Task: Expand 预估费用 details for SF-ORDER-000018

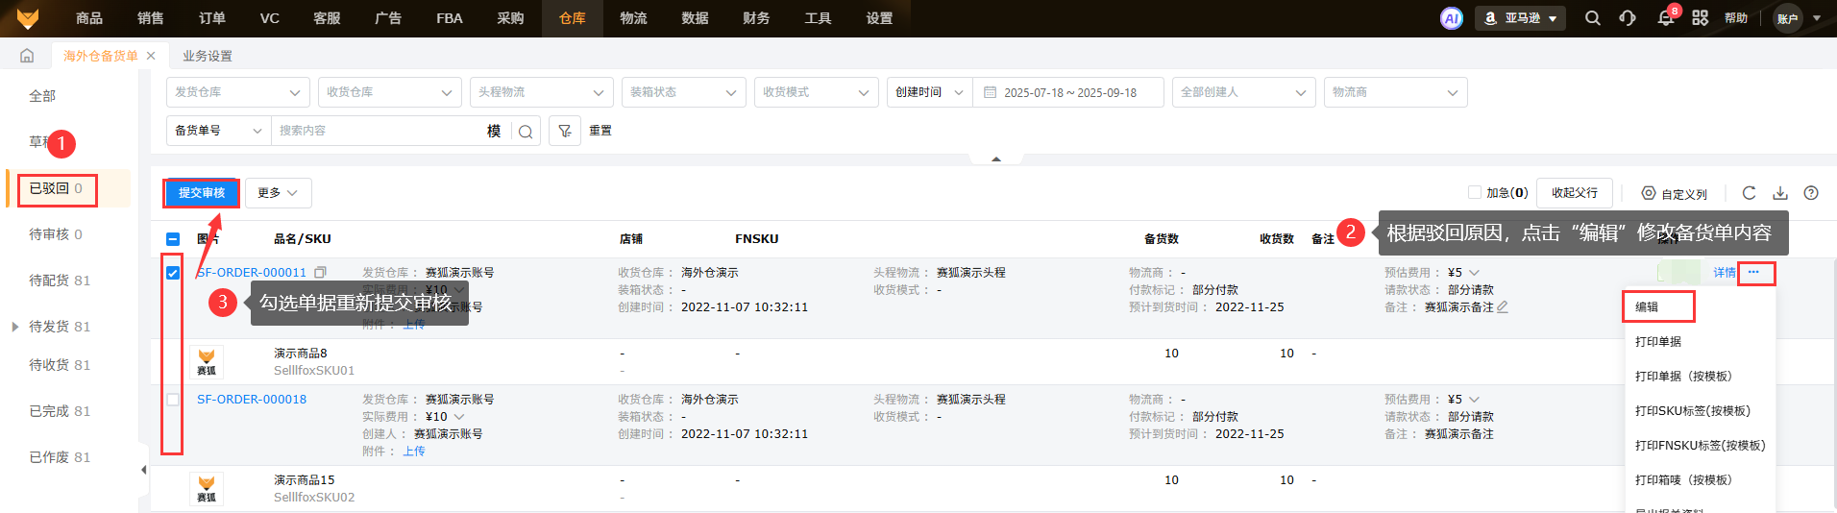Action: click(1475, 400)
